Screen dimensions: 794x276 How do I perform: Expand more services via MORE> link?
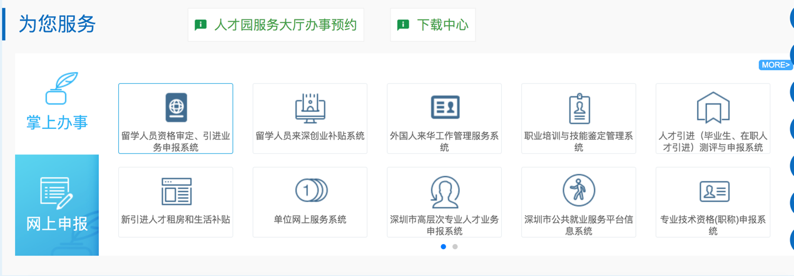click(x=775, y=65)
